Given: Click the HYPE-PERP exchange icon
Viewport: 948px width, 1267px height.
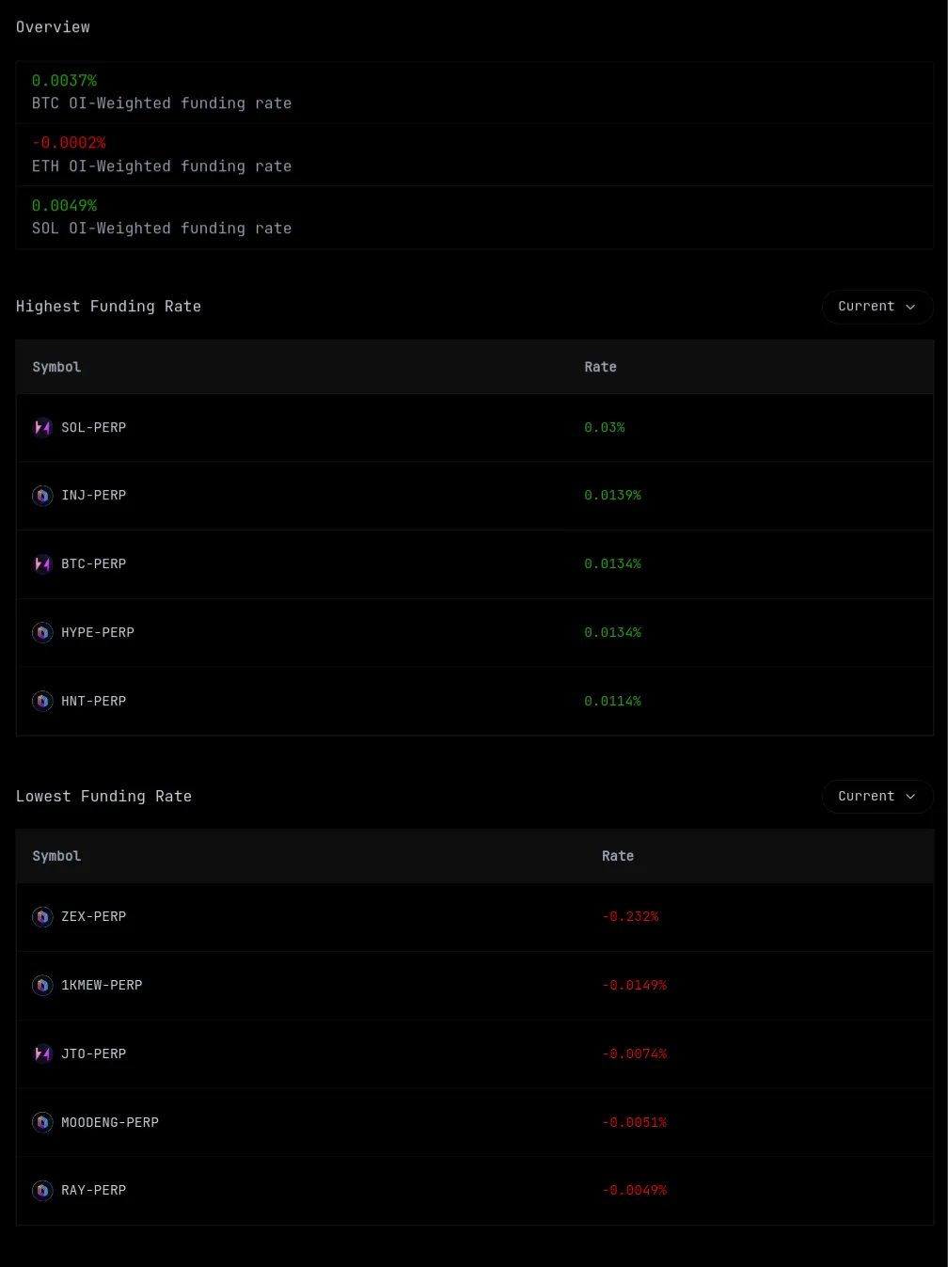Looking at the screenshot, I should [x=42, y=633].
